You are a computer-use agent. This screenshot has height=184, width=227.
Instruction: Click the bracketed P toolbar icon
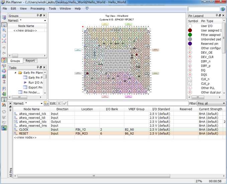coord(4,88)
